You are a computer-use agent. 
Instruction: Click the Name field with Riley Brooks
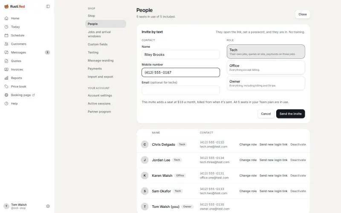(181, 55)
